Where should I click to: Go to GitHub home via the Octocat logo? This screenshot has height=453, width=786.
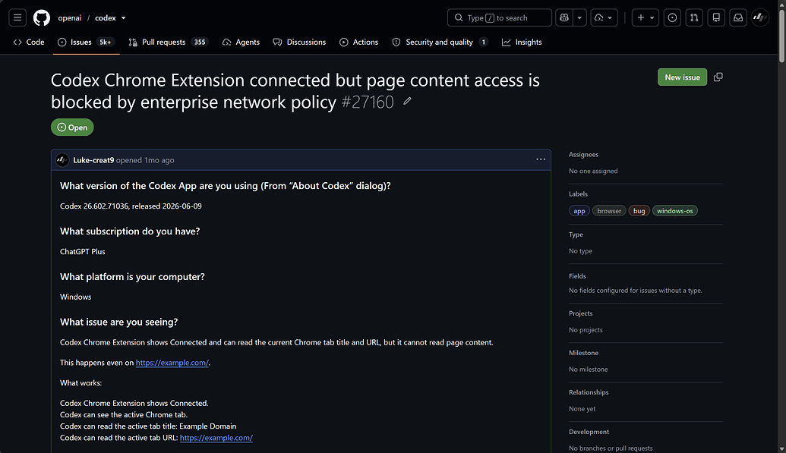(42, 17)
